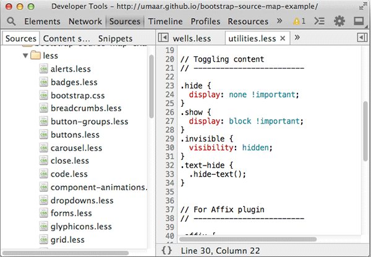371x257 pixels.
Task: Switch to Timeline panel
Action: tap(165, 22)
